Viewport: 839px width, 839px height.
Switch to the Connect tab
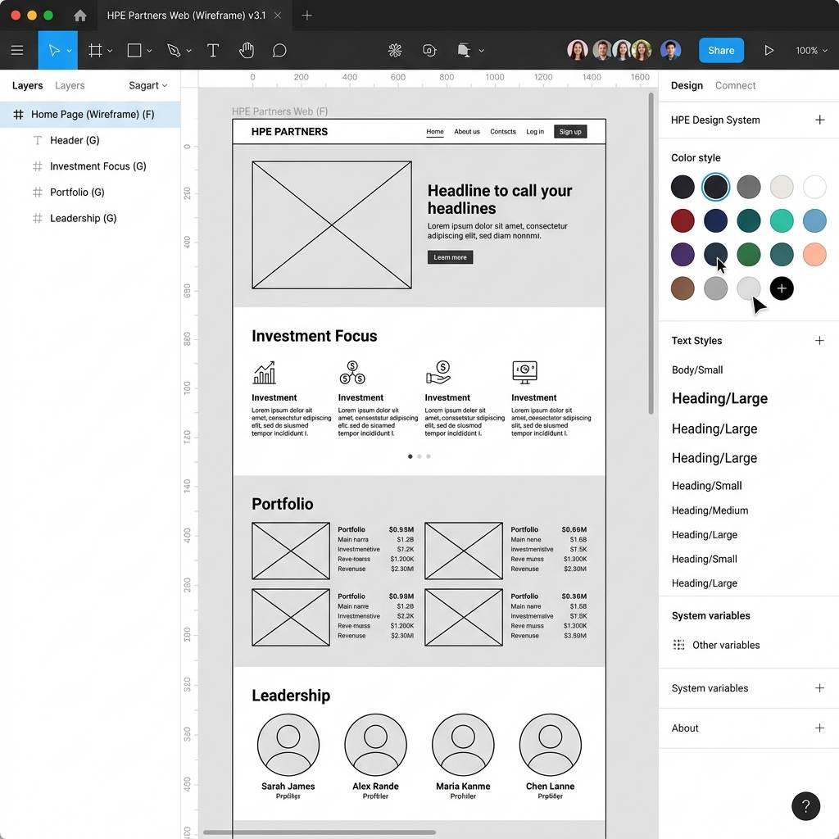(735, 85)
